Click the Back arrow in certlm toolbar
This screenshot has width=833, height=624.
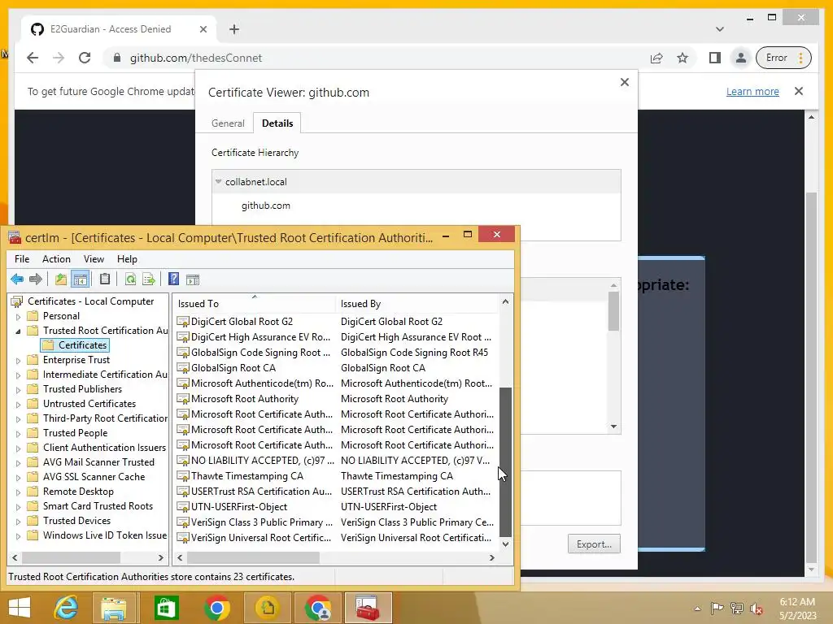[x=17, y=279]
